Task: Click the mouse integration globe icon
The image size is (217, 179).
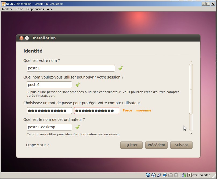Action: pos(184,175)
